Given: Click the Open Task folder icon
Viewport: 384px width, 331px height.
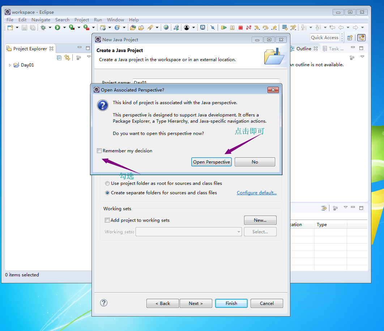Looking at the screenshot, I should tap(141, 28).
